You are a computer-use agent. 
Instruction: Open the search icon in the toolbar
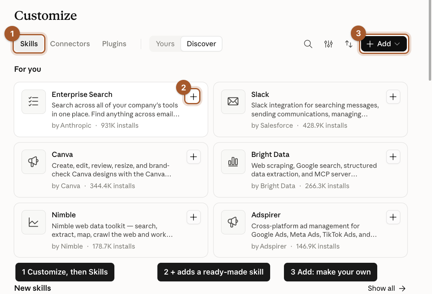pos(308,44)
